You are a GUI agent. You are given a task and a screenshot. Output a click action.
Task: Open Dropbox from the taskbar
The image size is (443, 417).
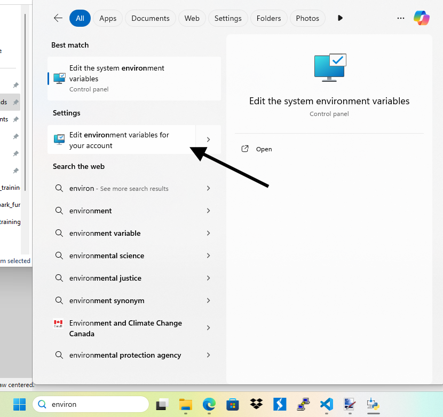(256, 404)
